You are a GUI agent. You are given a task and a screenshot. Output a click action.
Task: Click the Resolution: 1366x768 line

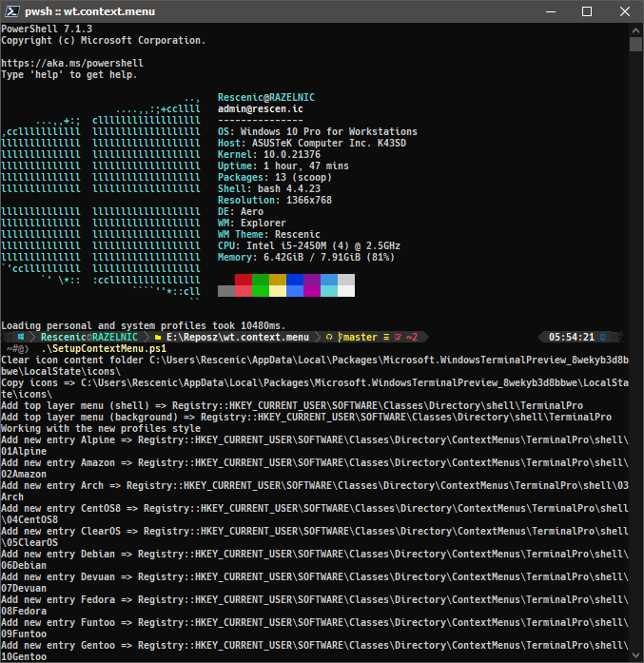tap(275, 201)
